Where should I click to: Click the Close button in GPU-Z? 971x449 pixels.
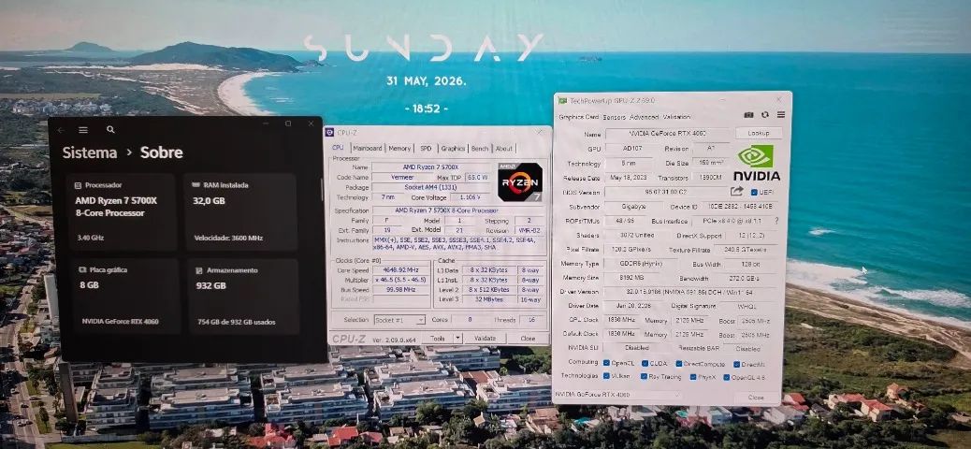tap(756, 397)
